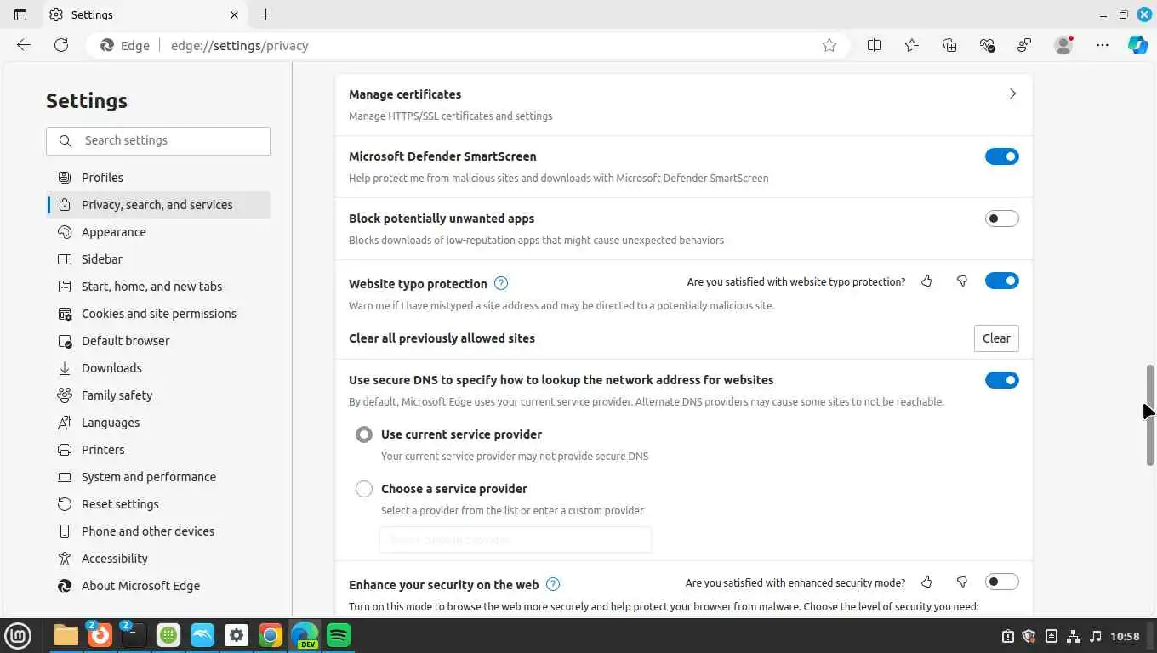Select Privacy, search, and services
This screenshot has width=1157, height=653.
click(x=158, y=205)
